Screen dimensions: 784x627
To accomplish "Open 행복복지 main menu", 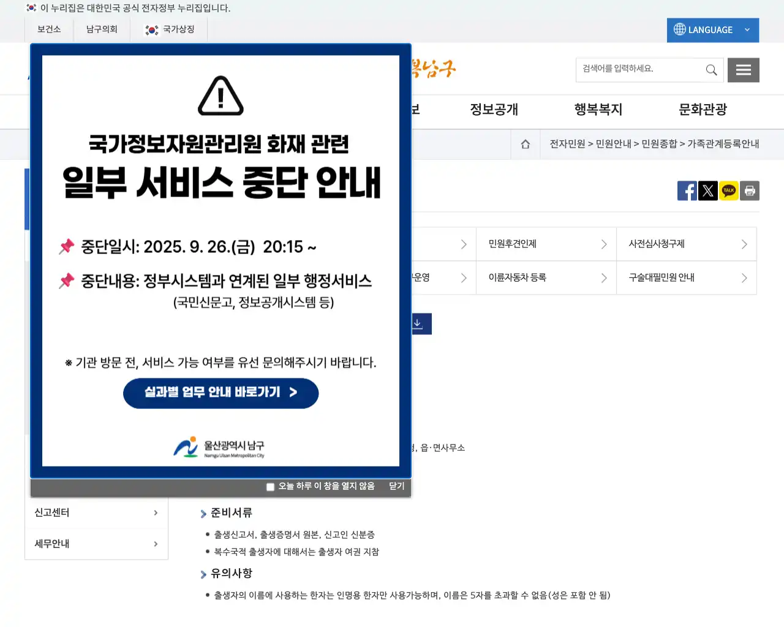I will pyautogui.click(x=598, y=110).
